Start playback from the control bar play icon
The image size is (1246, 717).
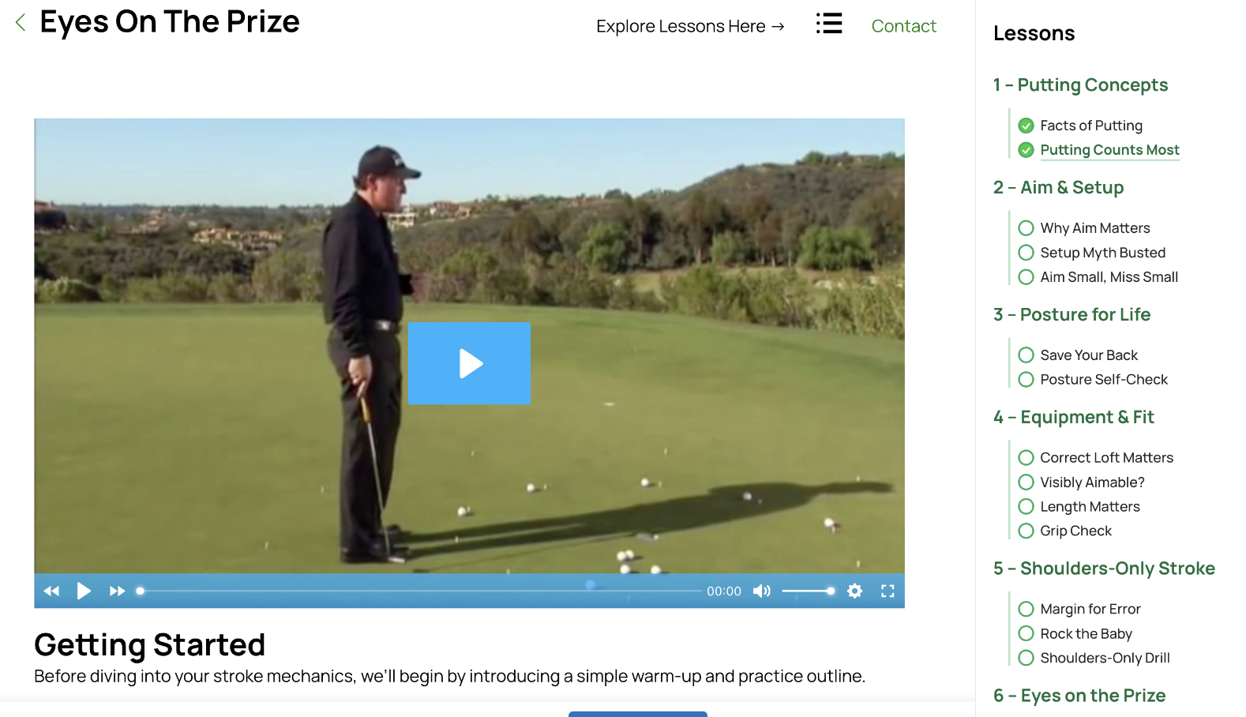[x=84, y=591]
